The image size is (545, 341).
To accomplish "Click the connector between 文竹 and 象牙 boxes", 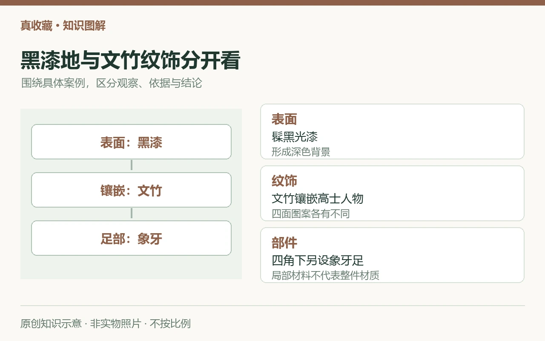I will (x=132, y=214).
